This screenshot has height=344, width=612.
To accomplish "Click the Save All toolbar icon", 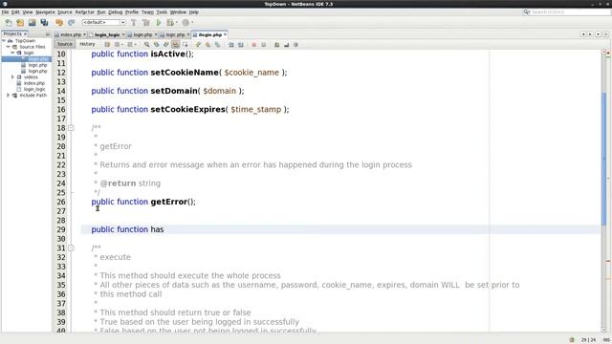I will [44, 23].
